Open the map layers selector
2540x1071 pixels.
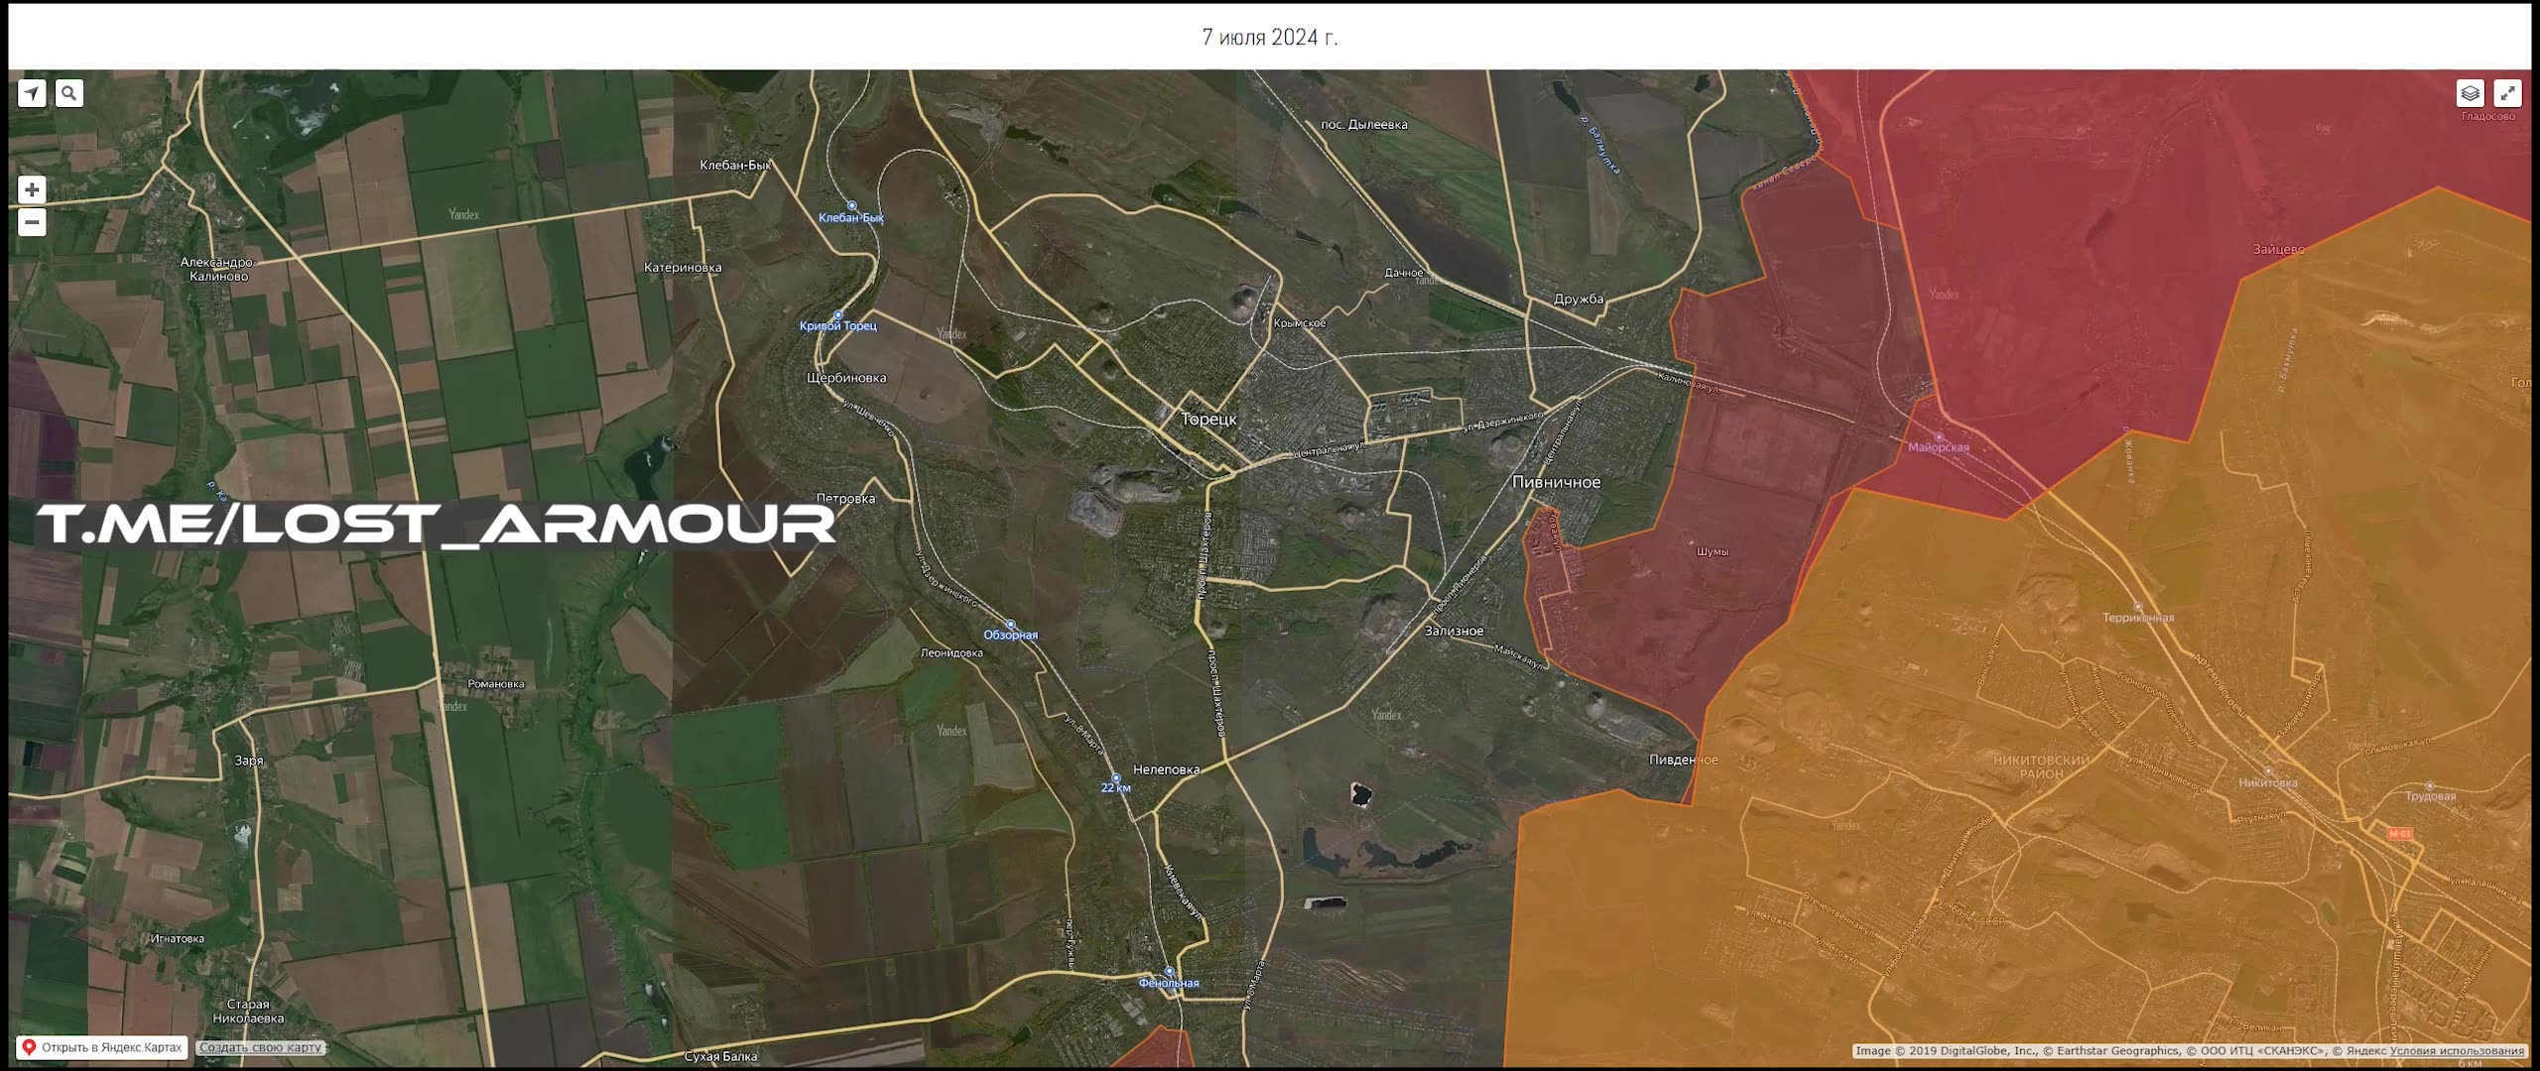pyautogui.click(x=2470, y=93)
